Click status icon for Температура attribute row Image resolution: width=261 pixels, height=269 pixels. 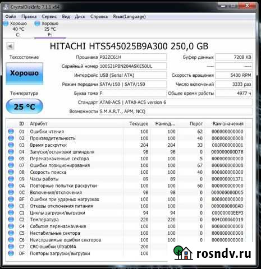(x=11, y=220)
